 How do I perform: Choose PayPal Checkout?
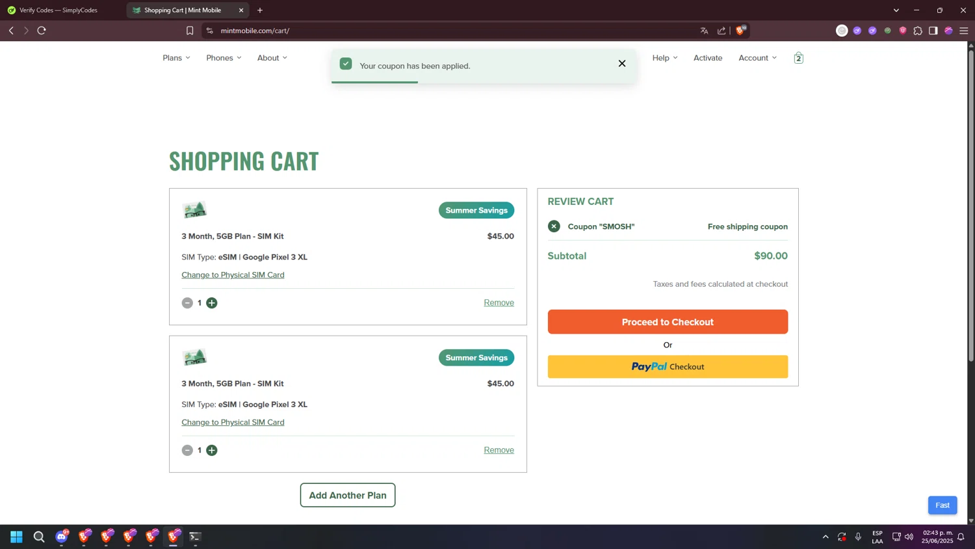(x=668, y=367)
